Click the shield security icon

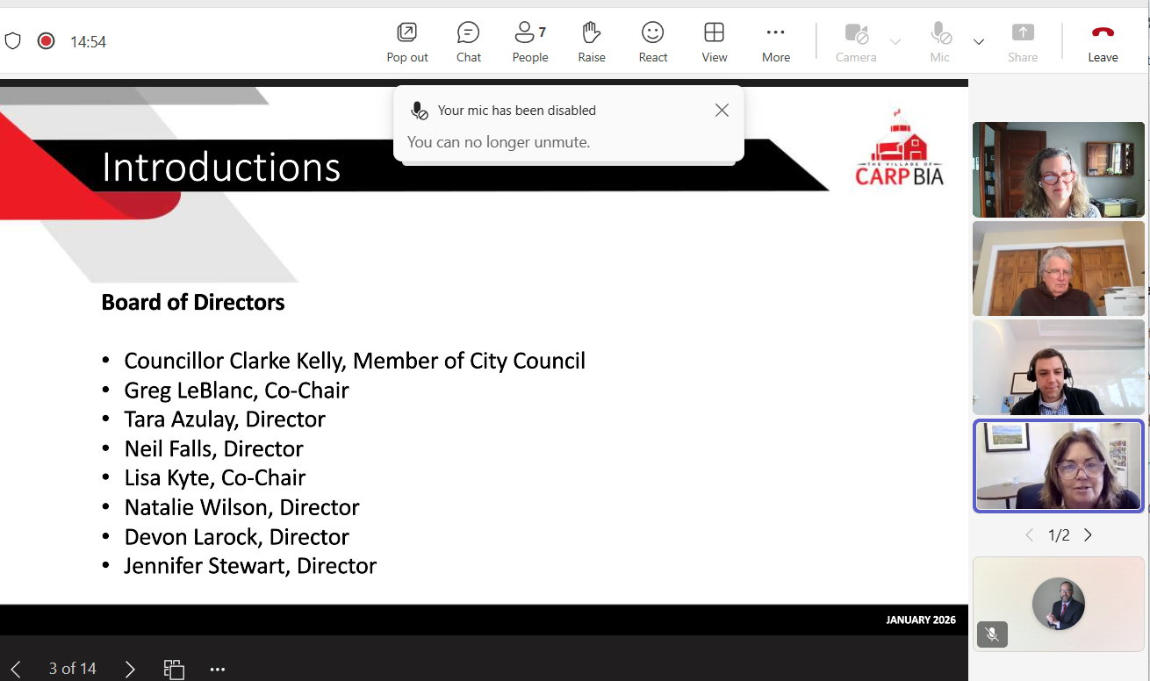13,41
